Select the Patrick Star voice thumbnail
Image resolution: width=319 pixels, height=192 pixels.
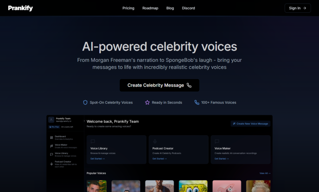pyautogui.click(x=227, y=186)
